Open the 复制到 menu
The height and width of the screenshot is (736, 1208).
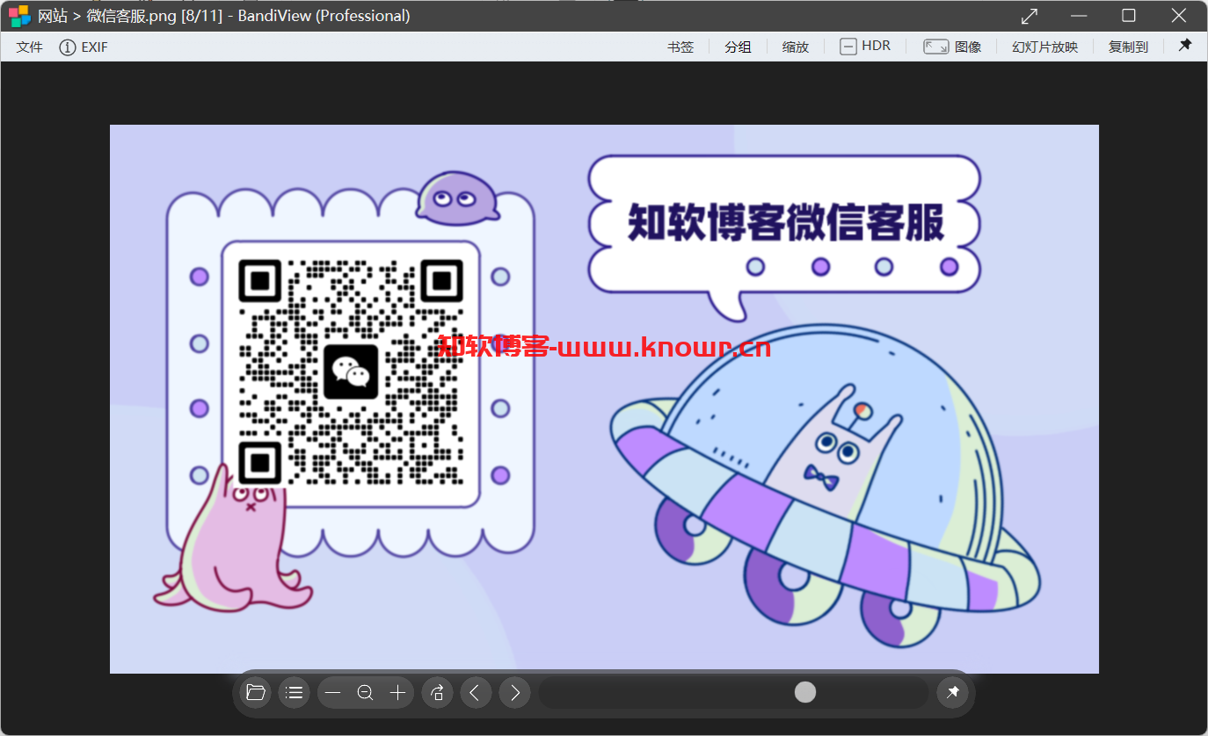[x=1128, y=47]
